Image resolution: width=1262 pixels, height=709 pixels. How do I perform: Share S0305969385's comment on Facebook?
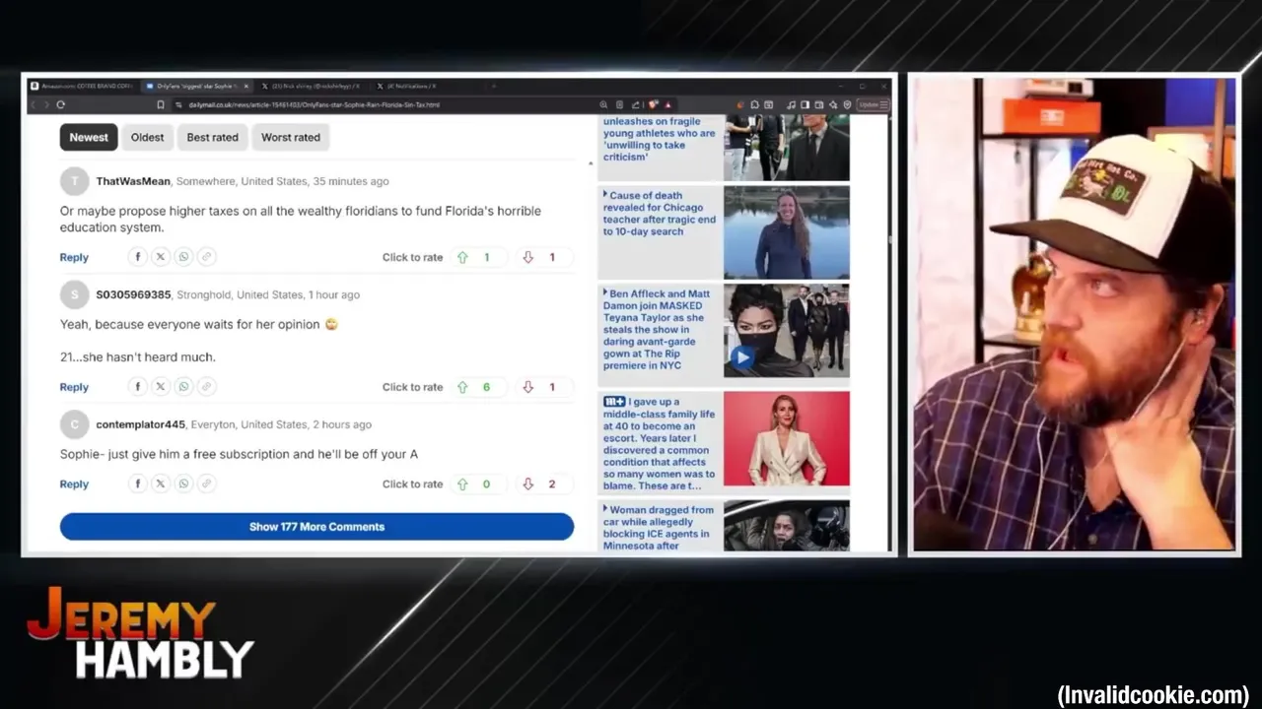coord(137,387)
